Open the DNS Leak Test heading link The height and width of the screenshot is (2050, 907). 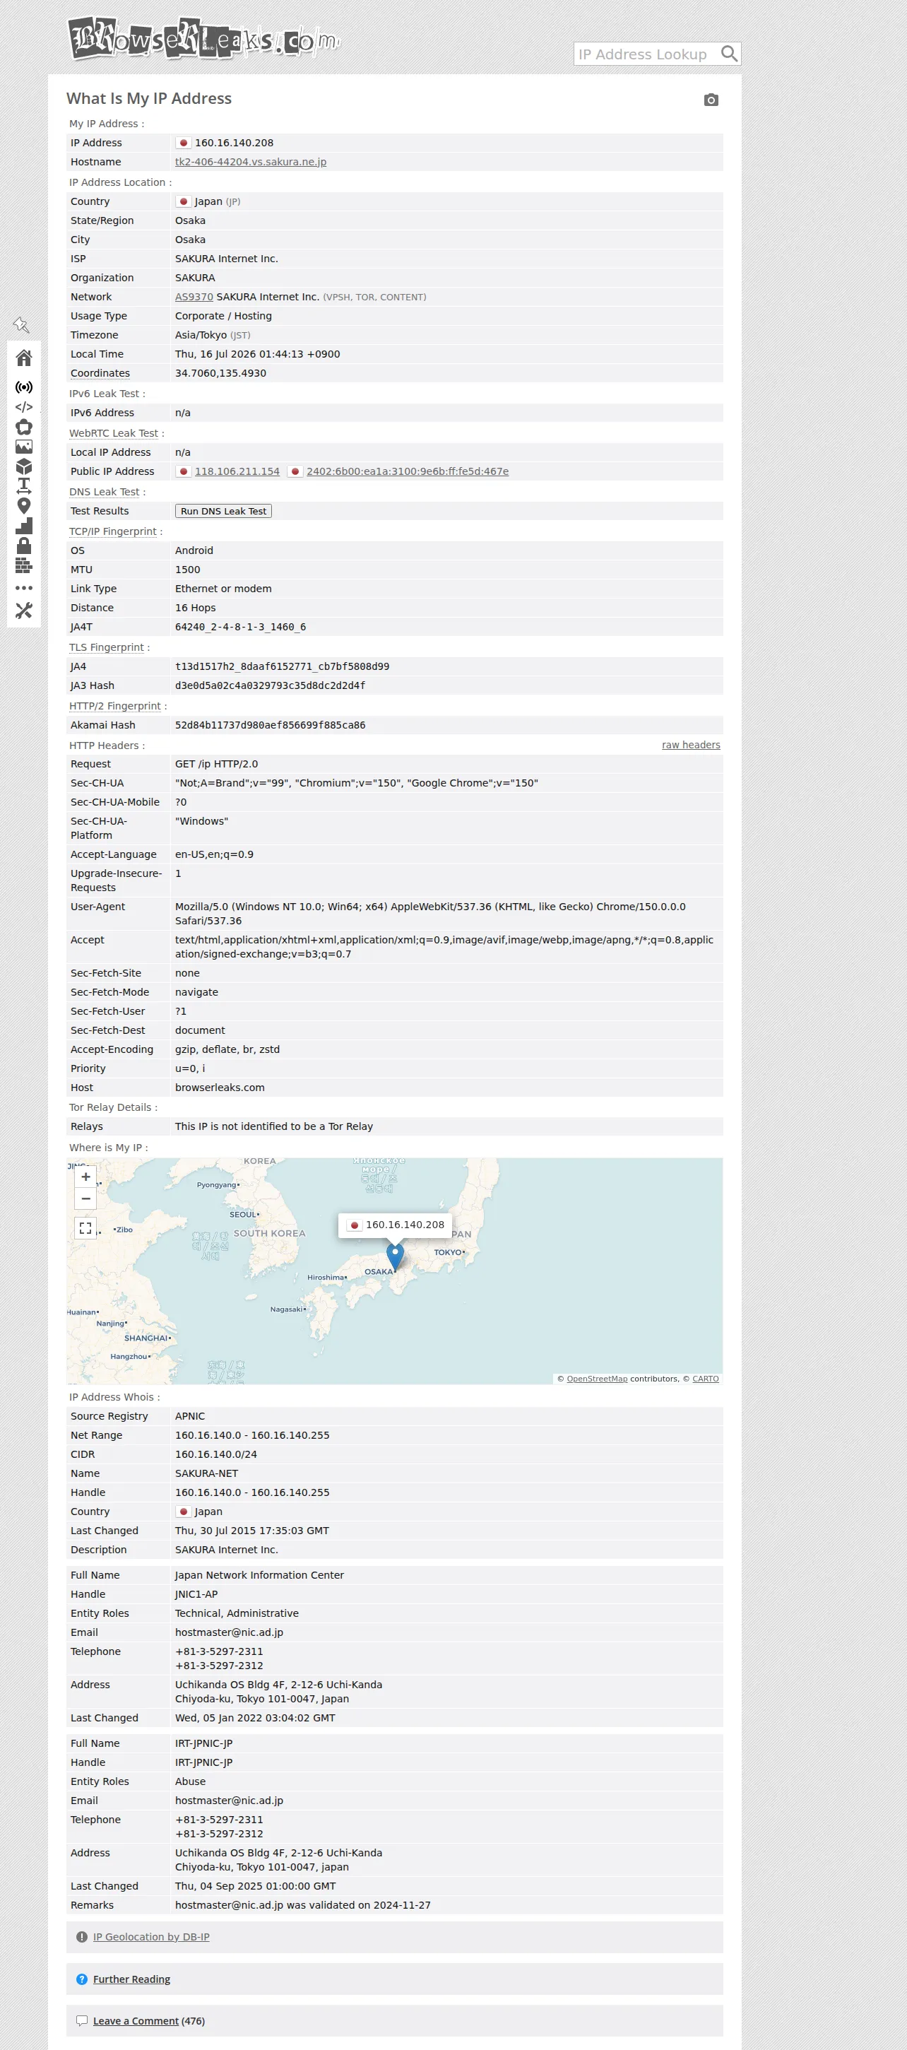[x=105, y=492]
